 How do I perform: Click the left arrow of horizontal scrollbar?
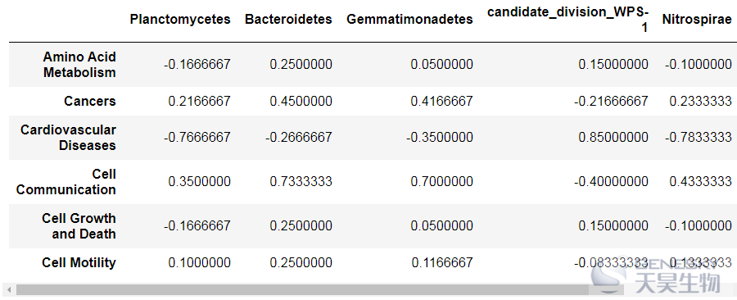point(10,289)
